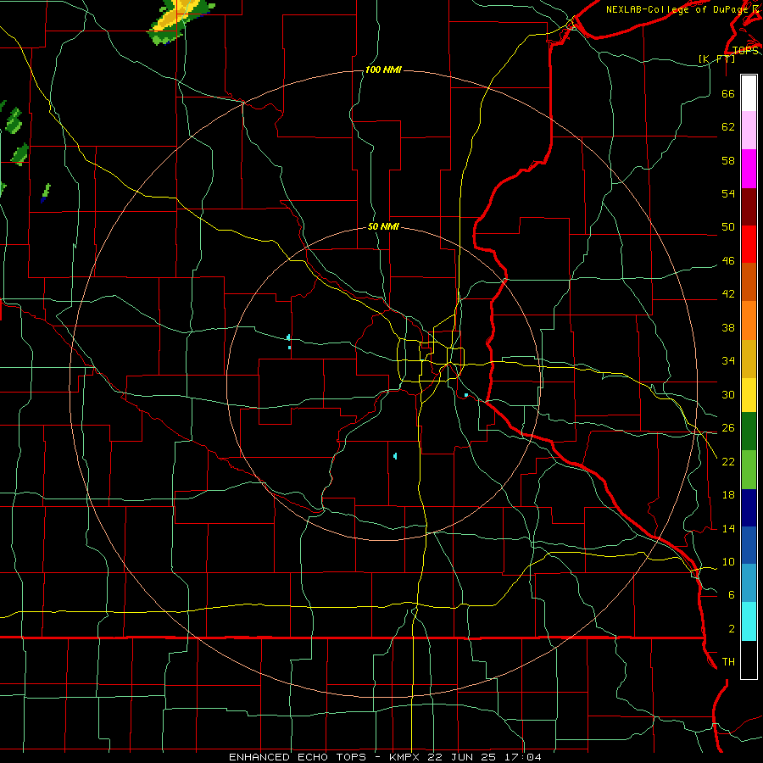763x763 pixels.
Task: Click the '62' legend value
Action: (x=728, y=127)
